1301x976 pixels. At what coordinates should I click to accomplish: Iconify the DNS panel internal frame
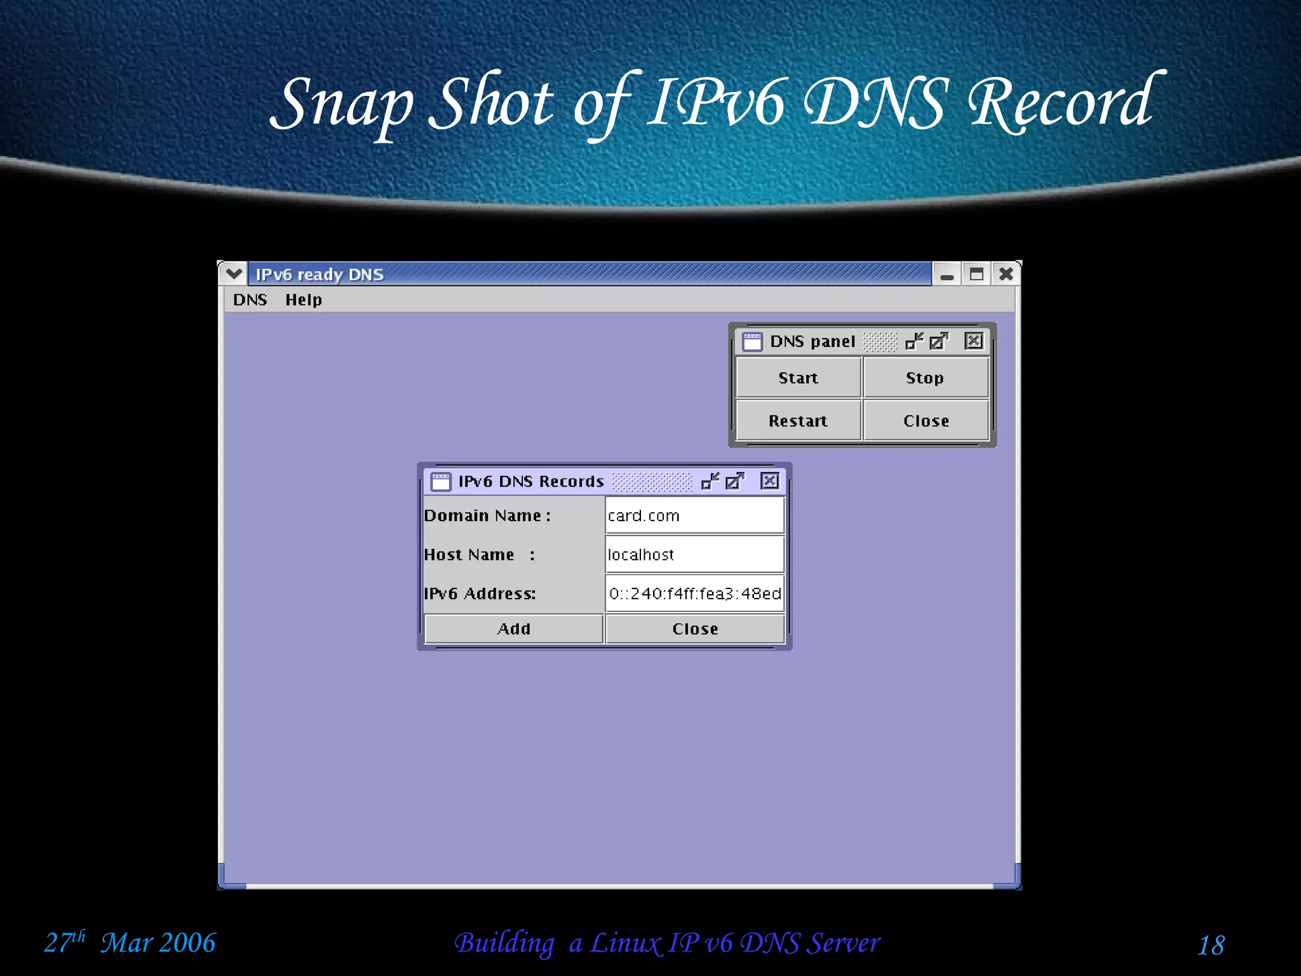[914, 341]
